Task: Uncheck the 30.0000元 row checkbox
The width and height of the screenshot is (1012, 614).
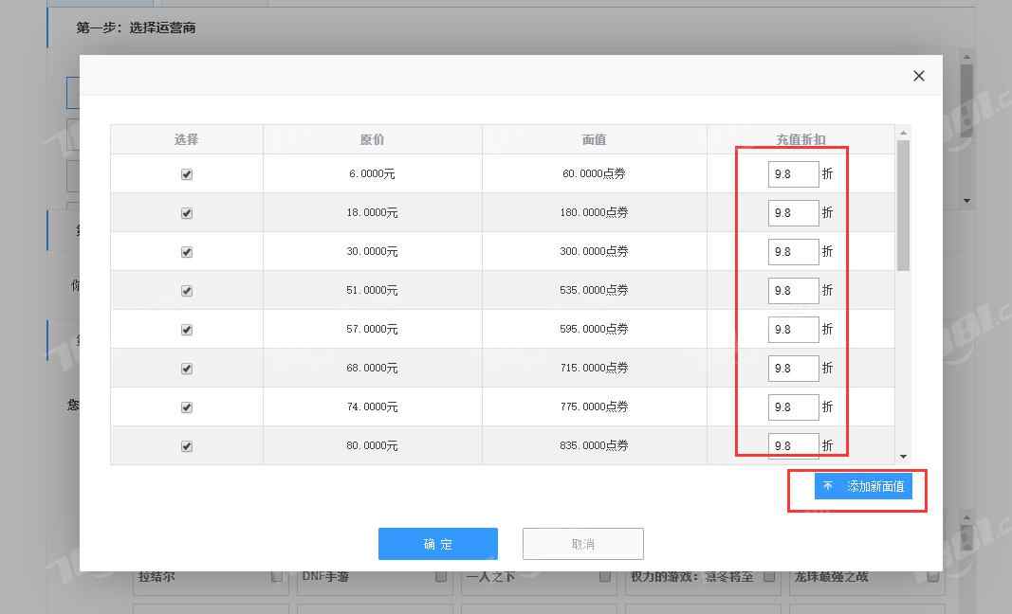Action: [x=187, y=251]
